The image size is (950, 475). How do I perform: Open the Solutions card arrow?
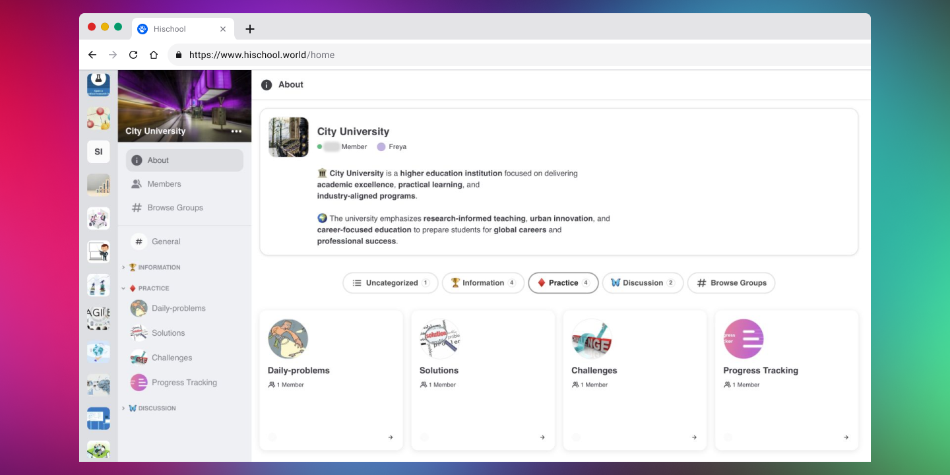(x=542, y=437)
